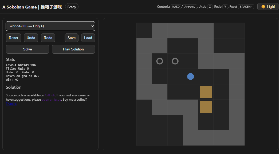
Task: Click the Y redo key hint
Action: (225, 7)
